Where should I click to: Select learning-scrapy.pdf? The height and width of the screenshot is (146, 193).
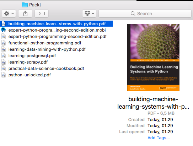click(x=56, y=62)
